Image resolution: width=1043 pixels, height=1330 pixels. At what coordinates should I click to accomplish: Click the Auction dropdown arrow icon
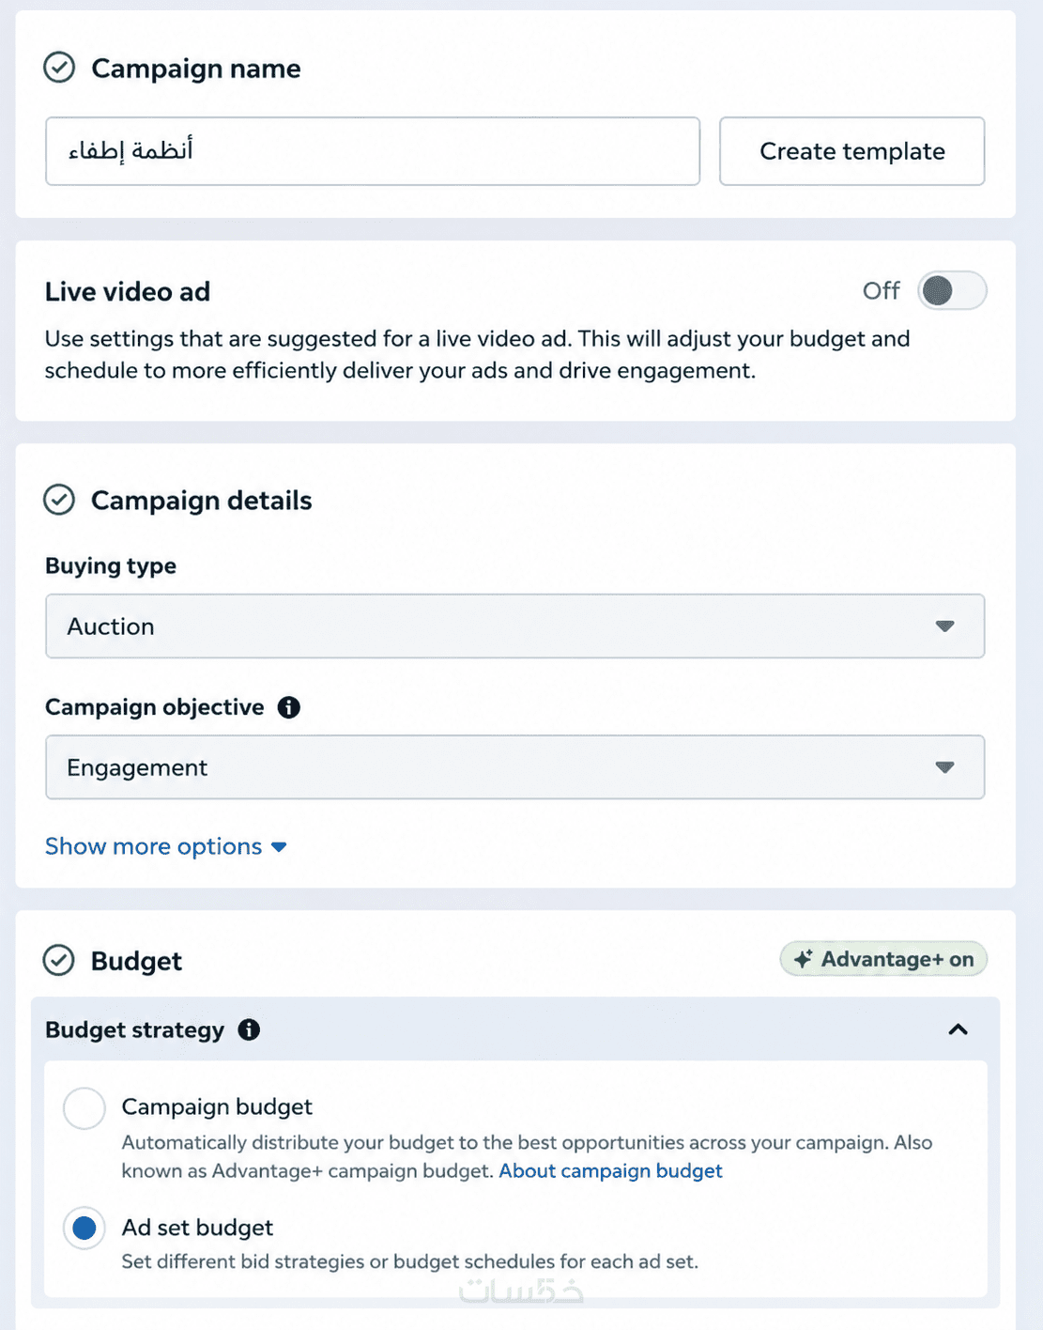[x=944, y=626]
